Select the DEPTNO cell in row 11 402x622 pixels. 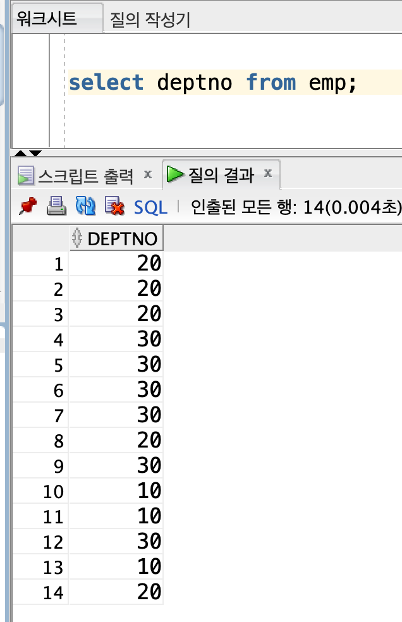pyautogui.click(x=116, y=516)
